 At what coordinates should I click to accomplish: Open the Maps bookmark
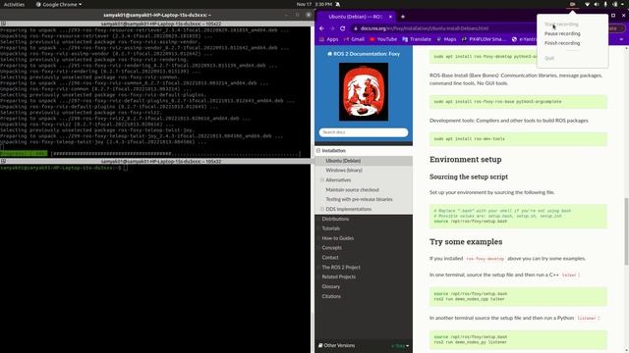pyautogui.click(x=446, y=39)
